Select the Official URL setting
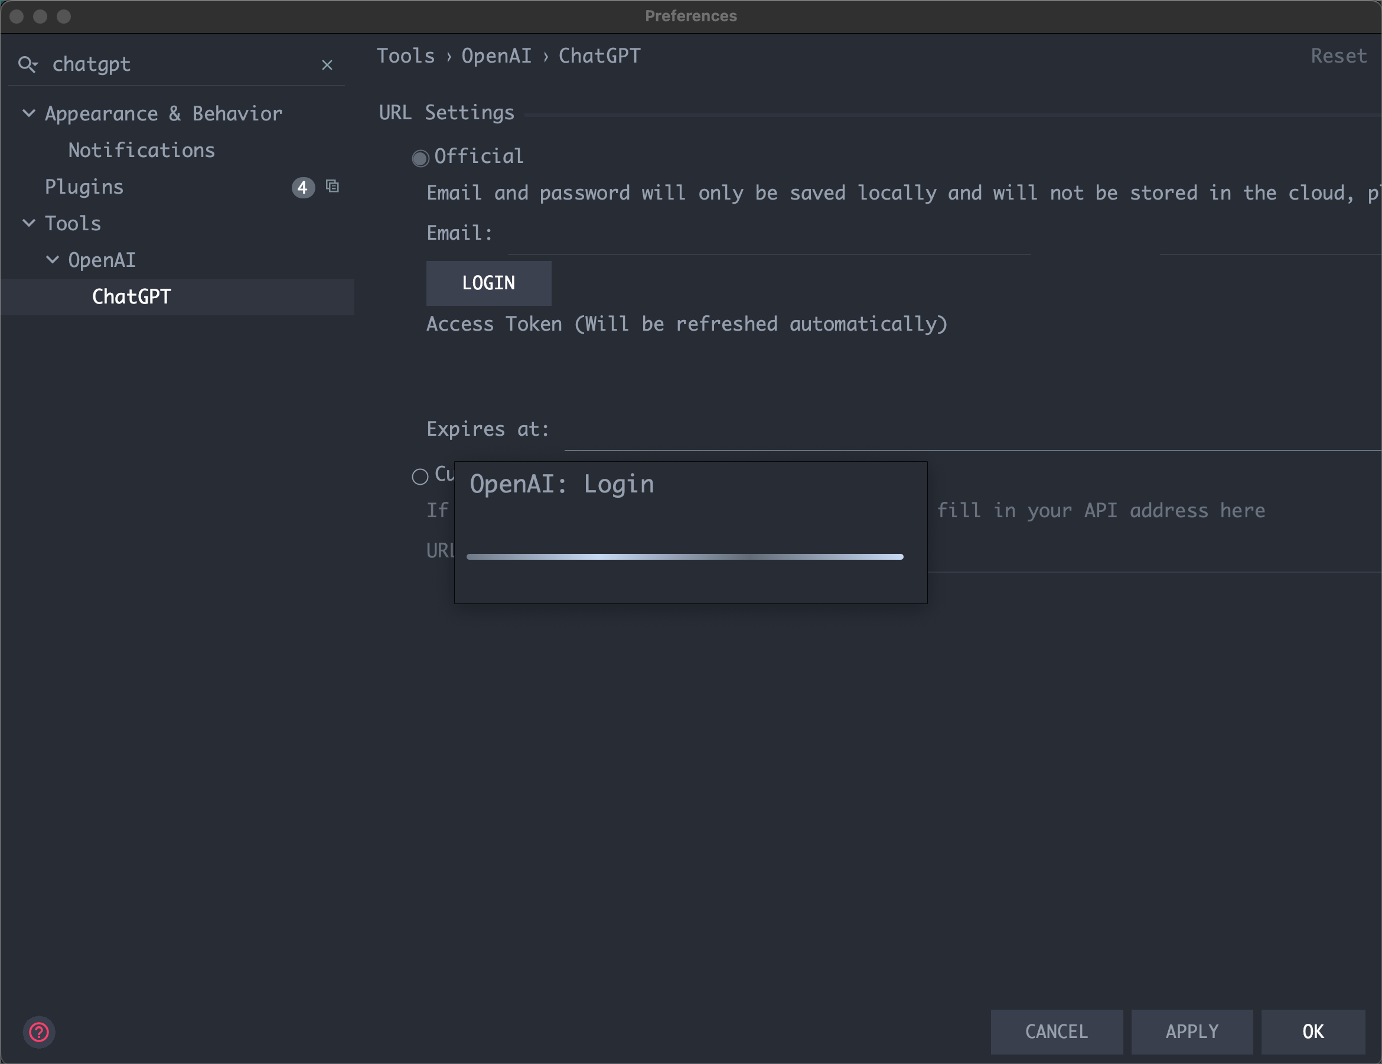Viewport: 1382px width, 1064px height. coord(419,158)
